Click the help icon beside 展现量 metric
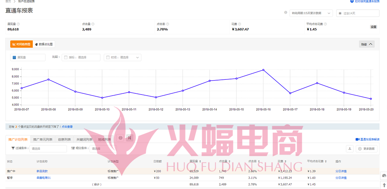387x189 pixels. point(18,24)
